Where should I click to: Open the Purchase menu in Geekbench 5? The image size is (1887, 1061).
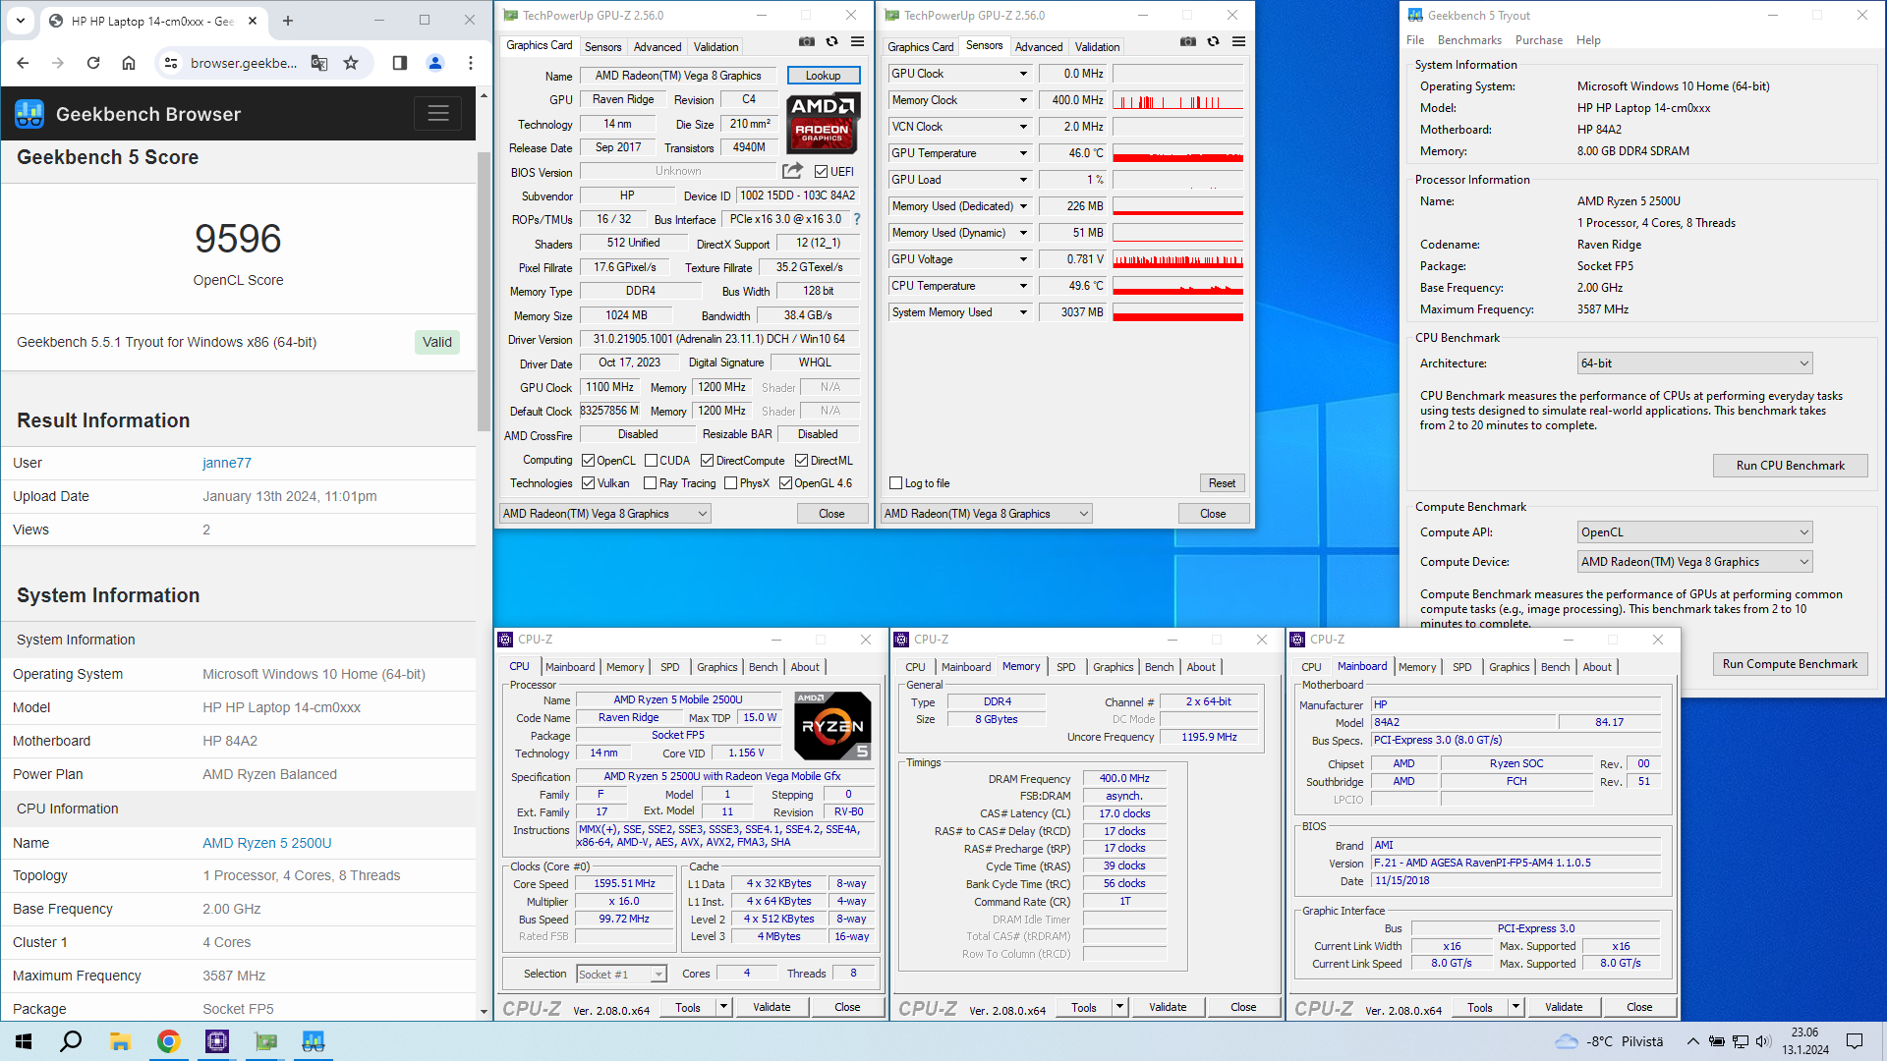coord(1539,40)
